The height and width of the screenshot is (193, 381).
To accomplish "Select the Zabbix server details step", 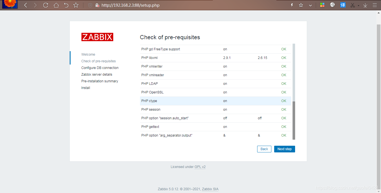I will coord(97,75).
